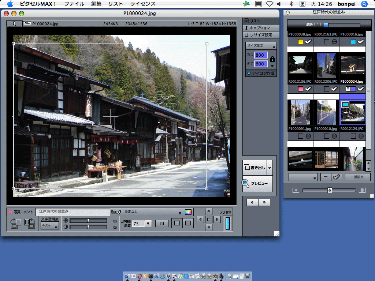Click the 書き出し export button
The height and width of the screenshot is (281, 375).
(x=255, y=168)
